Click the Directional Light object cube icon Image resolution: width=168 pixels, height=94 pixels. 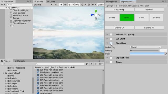point(11,10)
